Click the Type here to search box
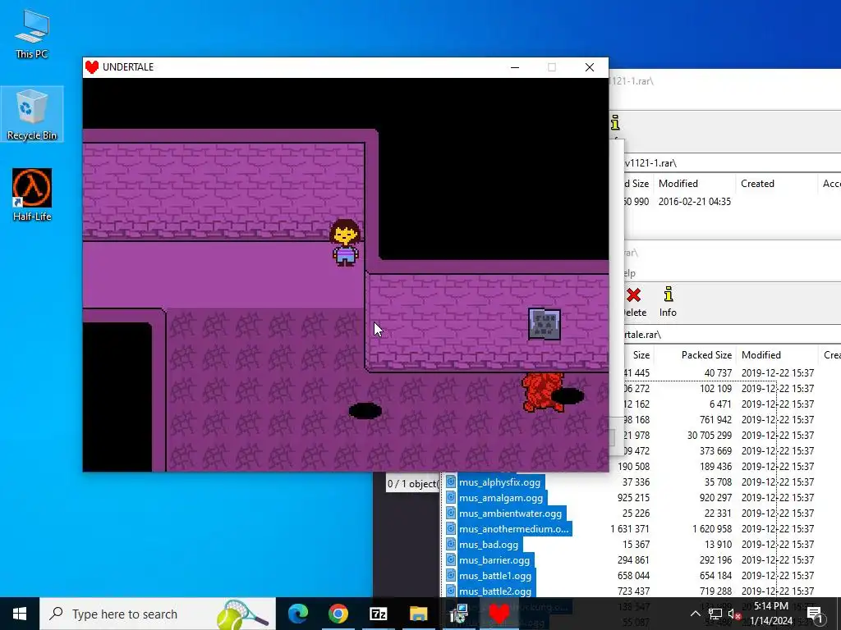This screenshot has width=841, height=630. point(158,614)
